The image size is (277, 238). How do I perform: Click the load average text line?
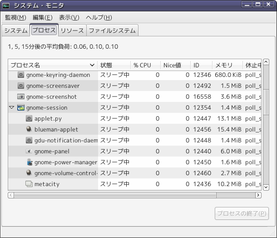(x=63, y=46)
